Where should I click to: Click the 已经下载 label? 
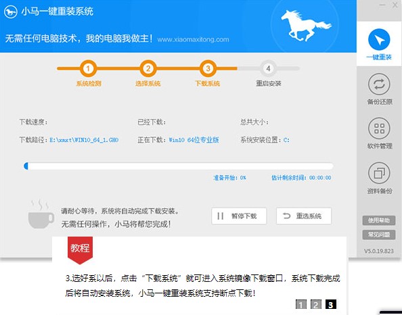point(152,122)
